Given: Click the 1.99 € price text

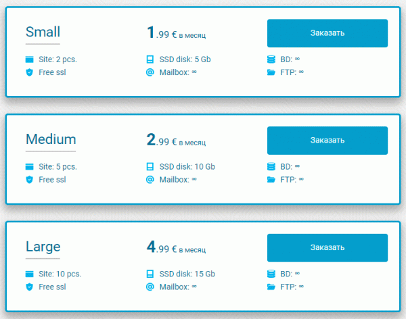Looking at the screenshot, I should [x=162, y=32].
